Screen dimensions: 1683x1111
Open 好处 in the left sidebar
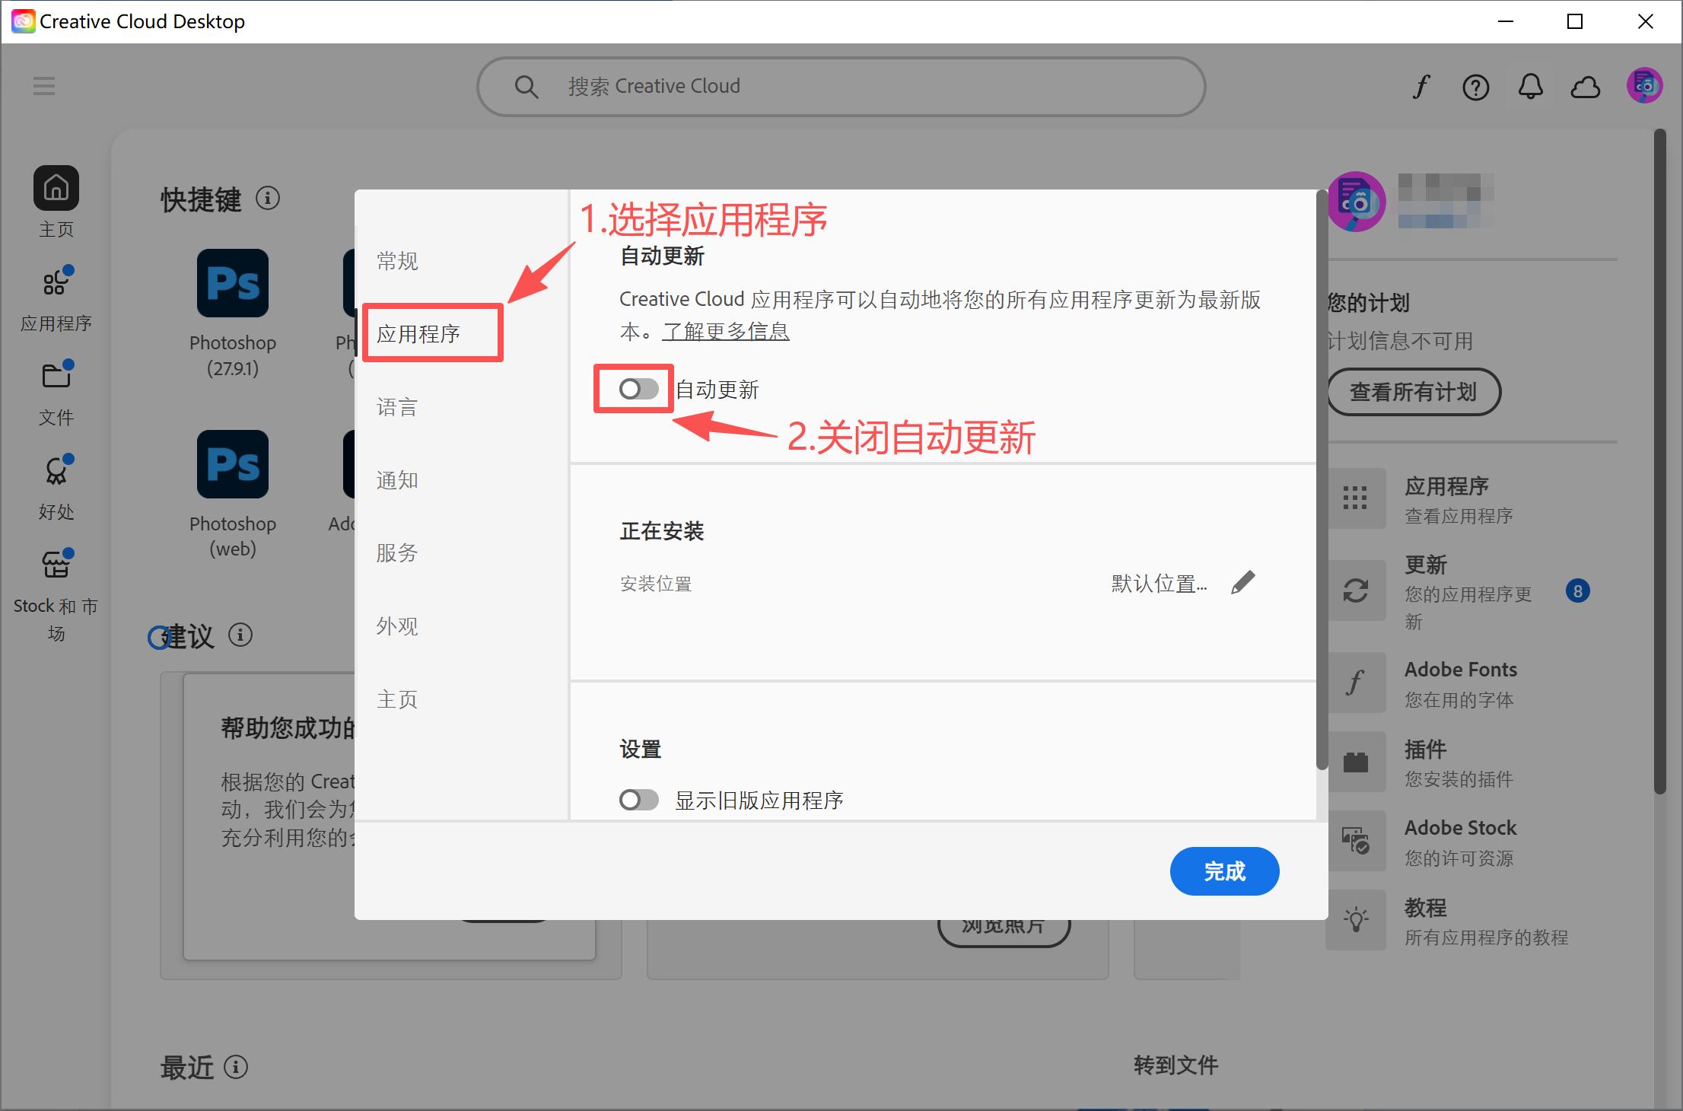[x=56, y=488]
